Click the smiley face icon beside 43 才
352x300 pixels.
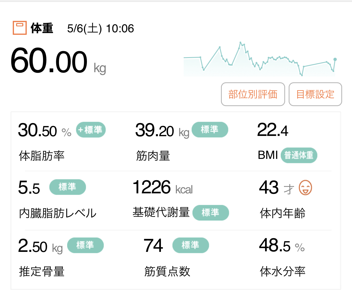(305, 188)
